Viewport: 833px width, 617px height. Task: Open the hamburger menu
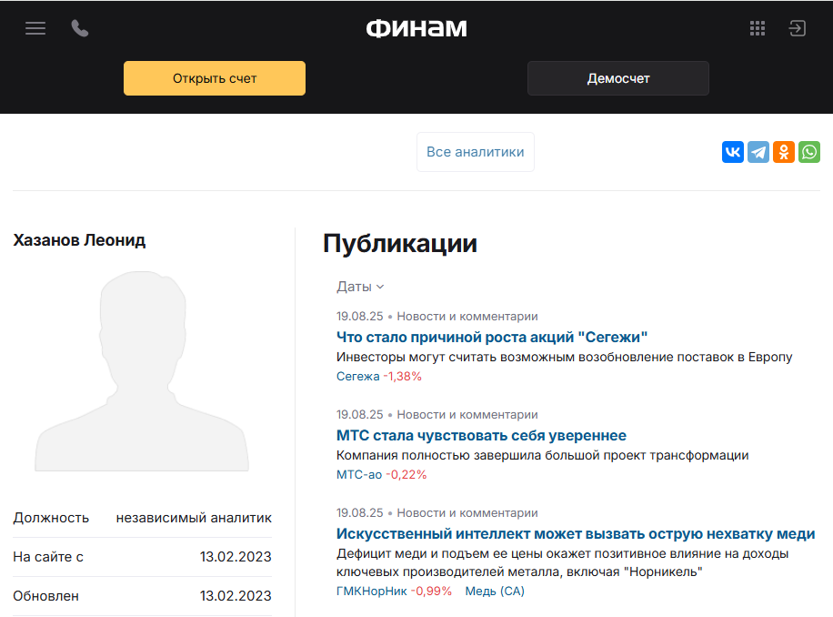35,28
